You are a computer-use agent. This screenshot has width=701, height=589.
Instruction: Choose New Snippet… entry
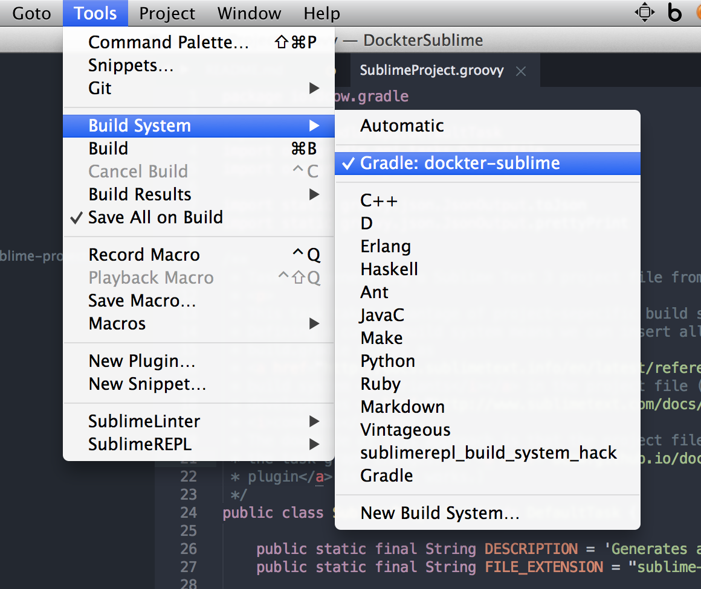coord(198,384)
